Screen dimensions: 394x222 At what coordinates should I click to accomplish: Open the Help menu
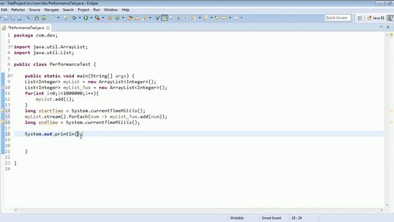(x=126, y=10)
